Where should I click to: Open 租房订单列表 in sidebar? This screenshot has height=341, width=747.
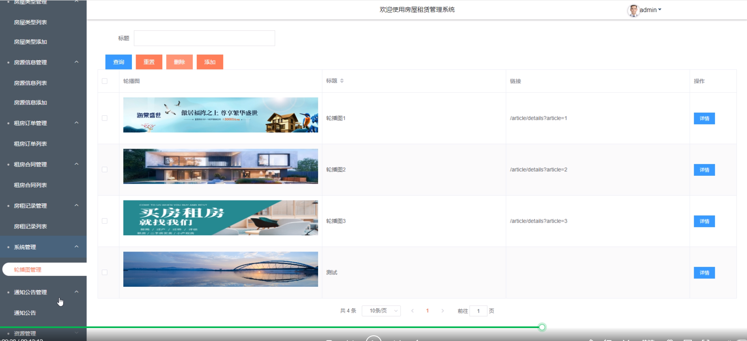(x=30, y=144)
